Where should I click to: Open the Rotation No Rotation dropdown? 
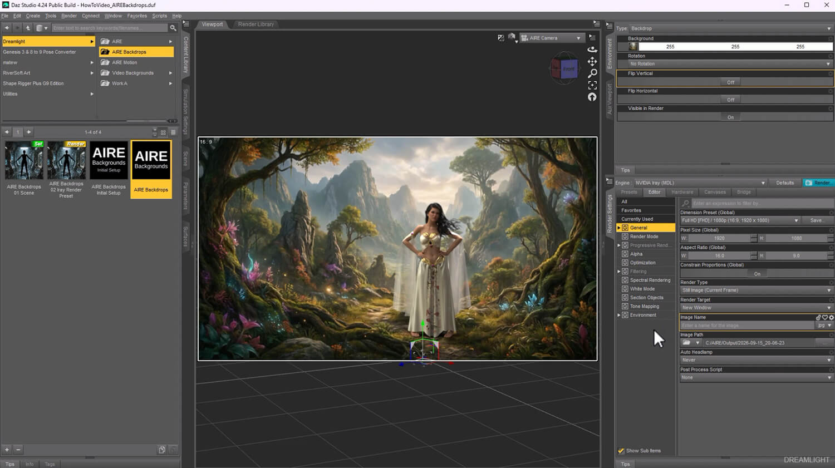(x=730, y=64)
